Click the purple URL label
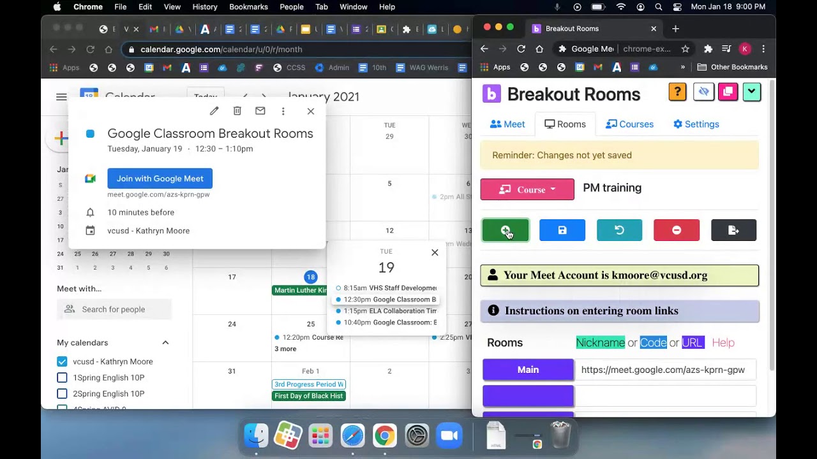Viewport: 817px width, 459px height. point(692,343)
